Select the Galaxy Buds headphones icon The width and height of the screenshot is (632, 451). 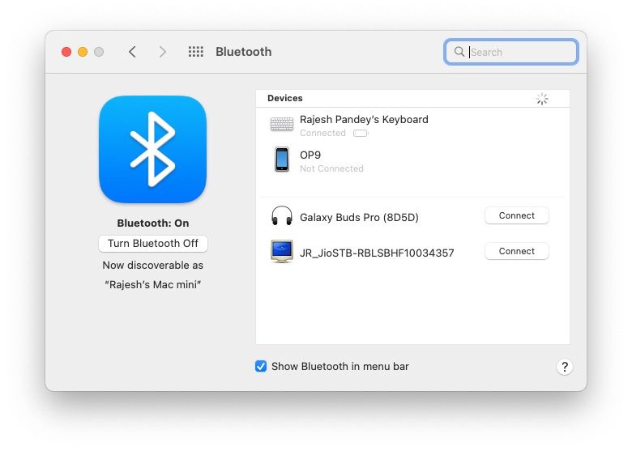tap(282, 216)
